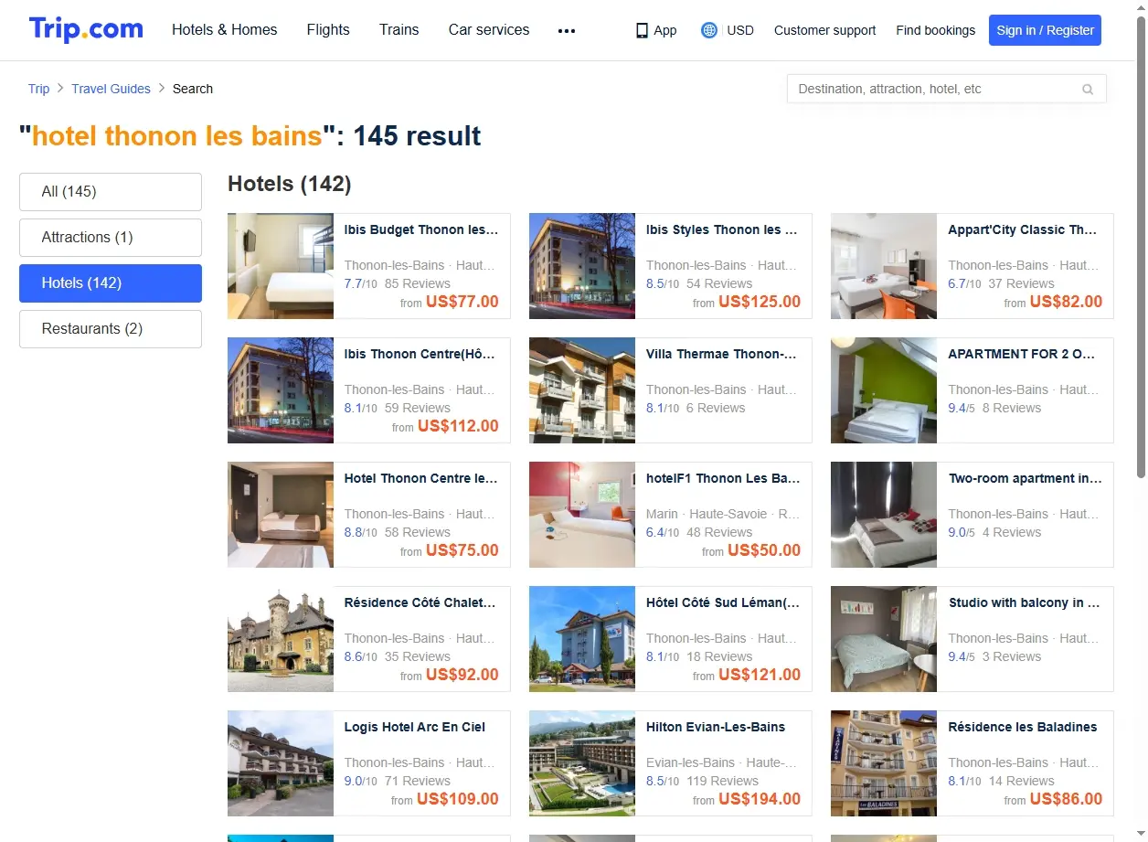Open Appart'City Classic hotel thumbnail
The height and width of the screenshot is (842, 1148).
click(884, 266)
